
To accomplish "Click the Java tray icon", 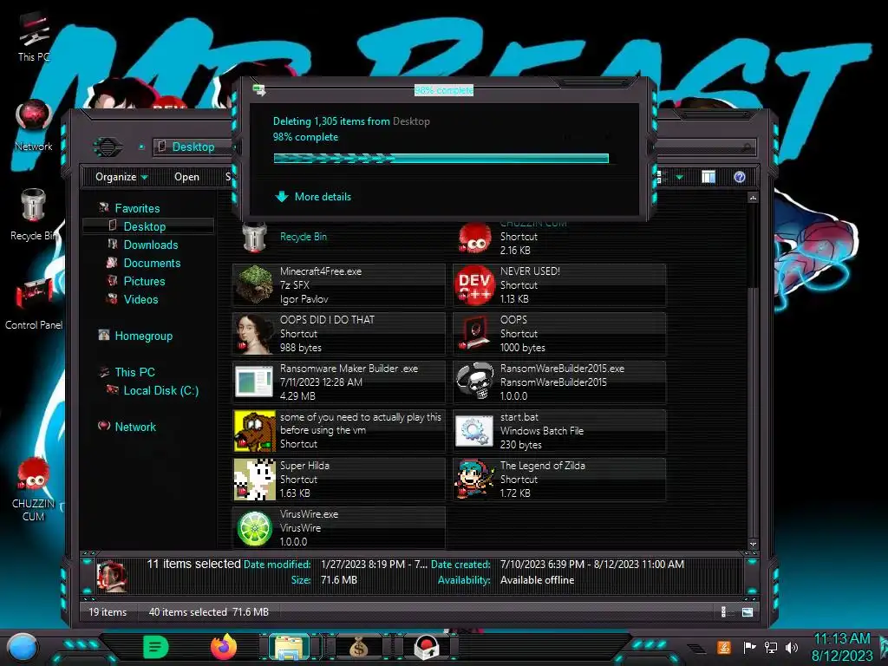I will (723, 647).
